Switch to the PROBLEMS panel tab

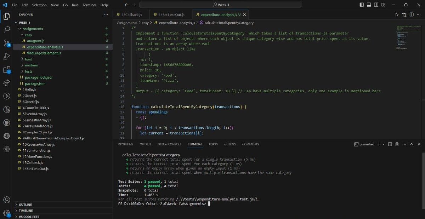pyautogui.click(x=126, y=144)
